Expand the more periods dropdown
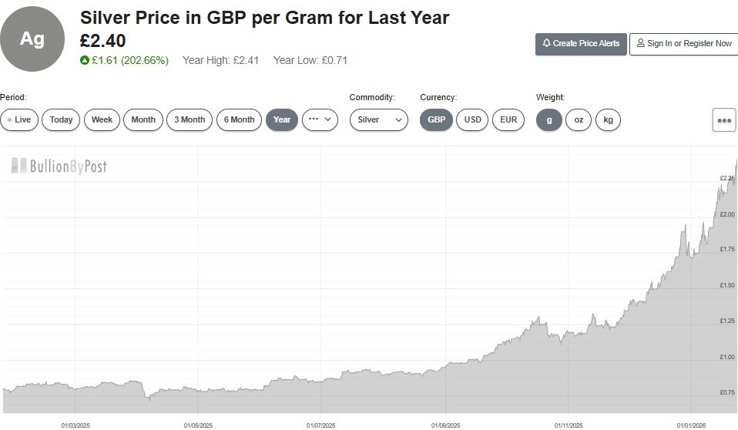 click(x=320, y=120)
